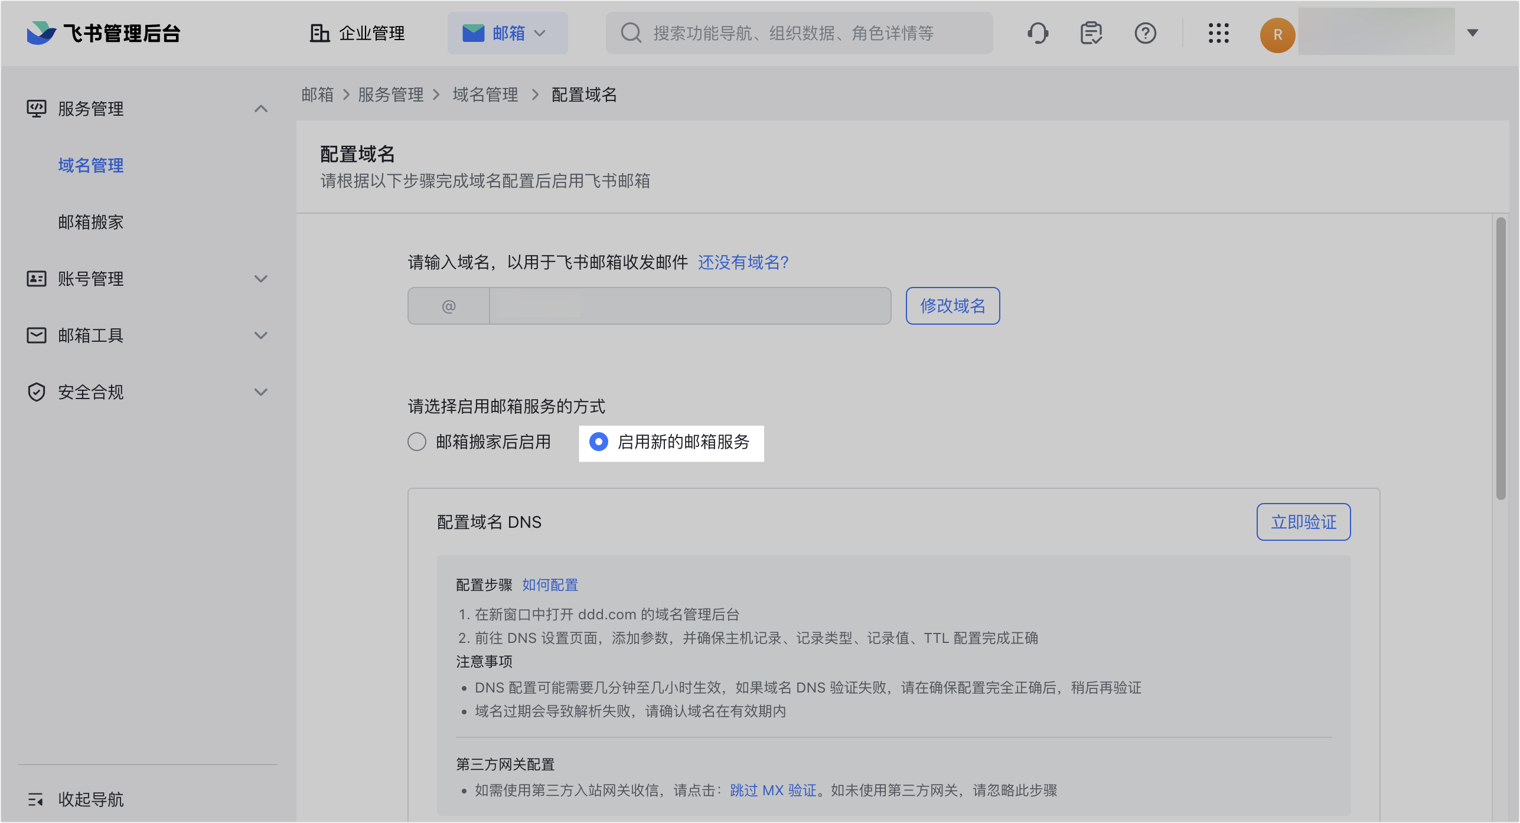Click the 配置域名 page title

pos(358,154)
